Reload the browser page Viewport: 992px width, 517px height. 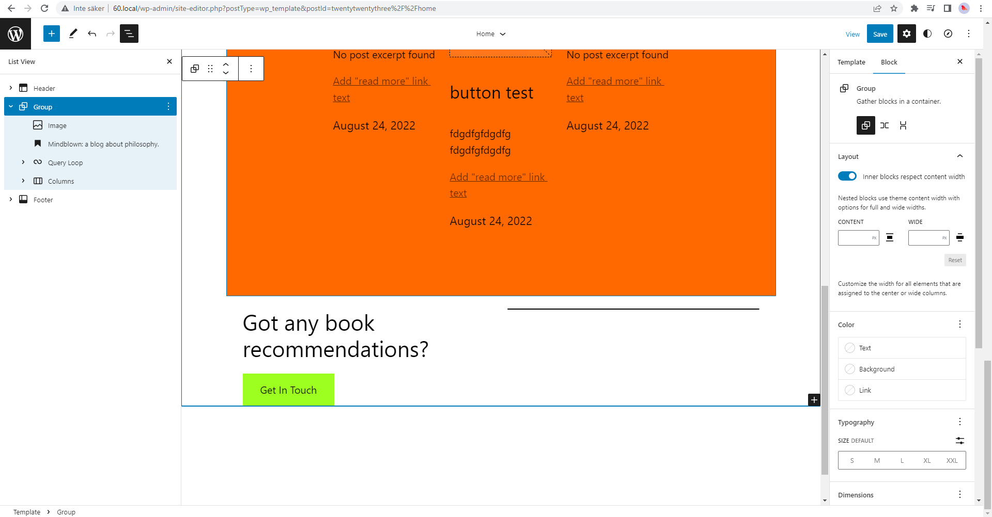click(44, 8)
